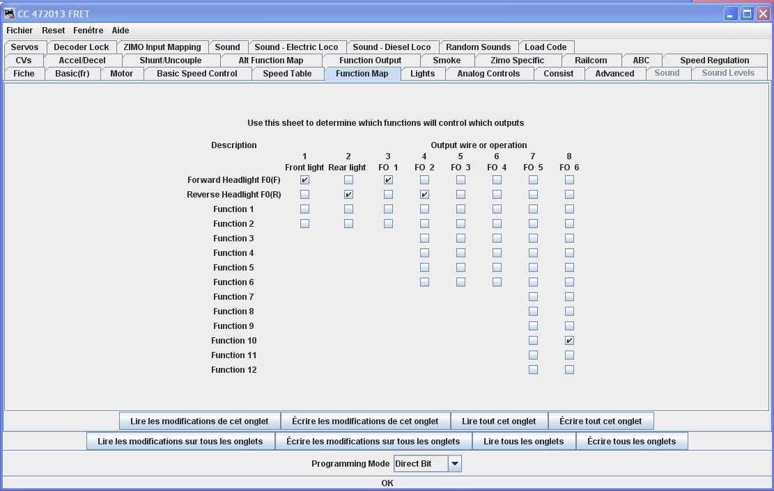Check Function 3 FO 2 checkbox
This screenshot has height=491, width=774.
(x=424, y=238)
